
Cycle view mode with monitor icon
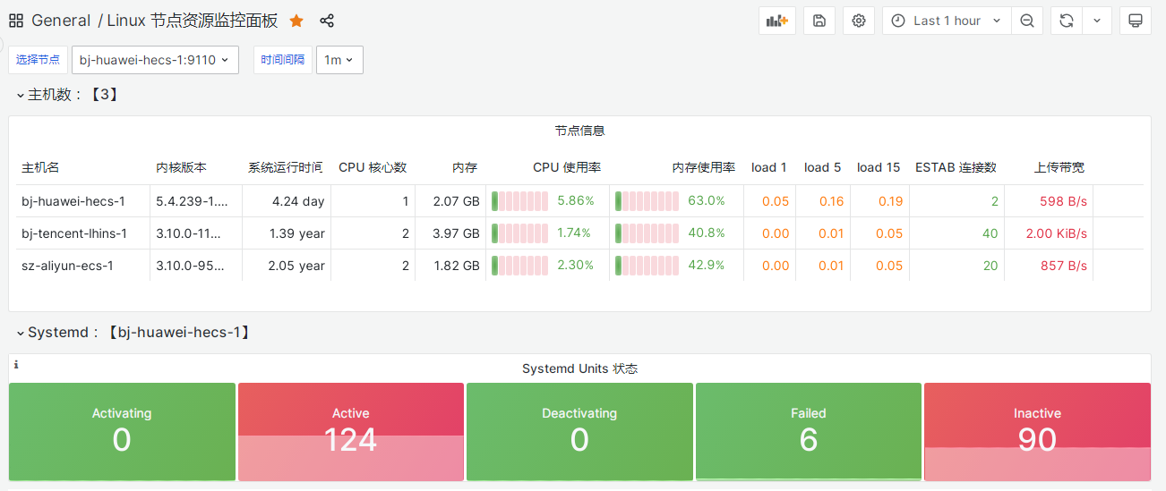[x=1135, y=21]
